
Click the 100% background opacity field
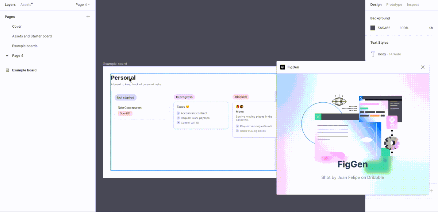(x=404, y=28)
